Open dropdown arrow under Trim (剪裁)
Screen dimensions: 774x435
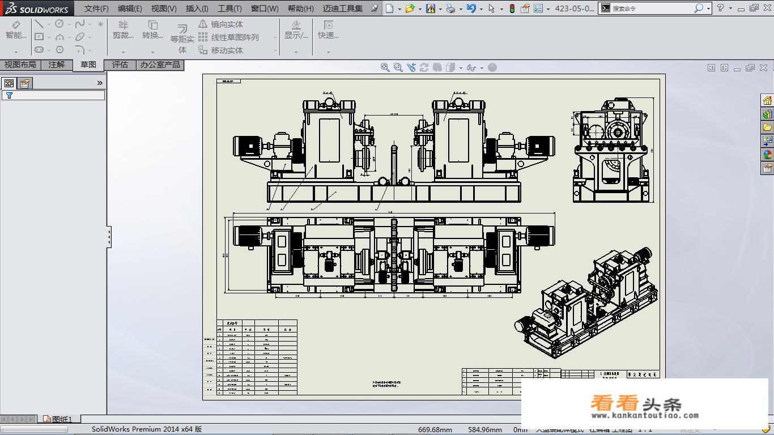[123, 52]
